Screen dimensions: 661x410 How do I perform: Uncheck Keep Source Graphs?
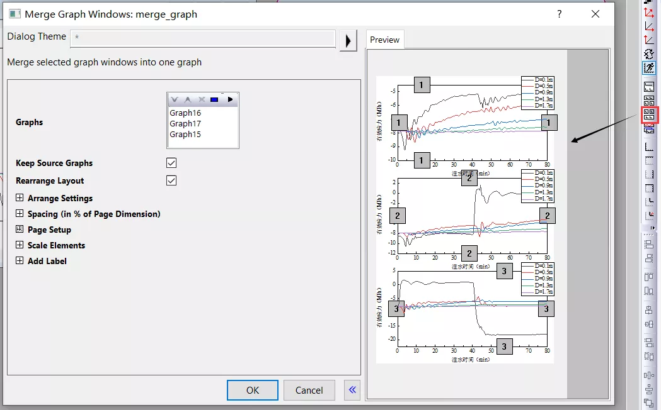(171, 163)
